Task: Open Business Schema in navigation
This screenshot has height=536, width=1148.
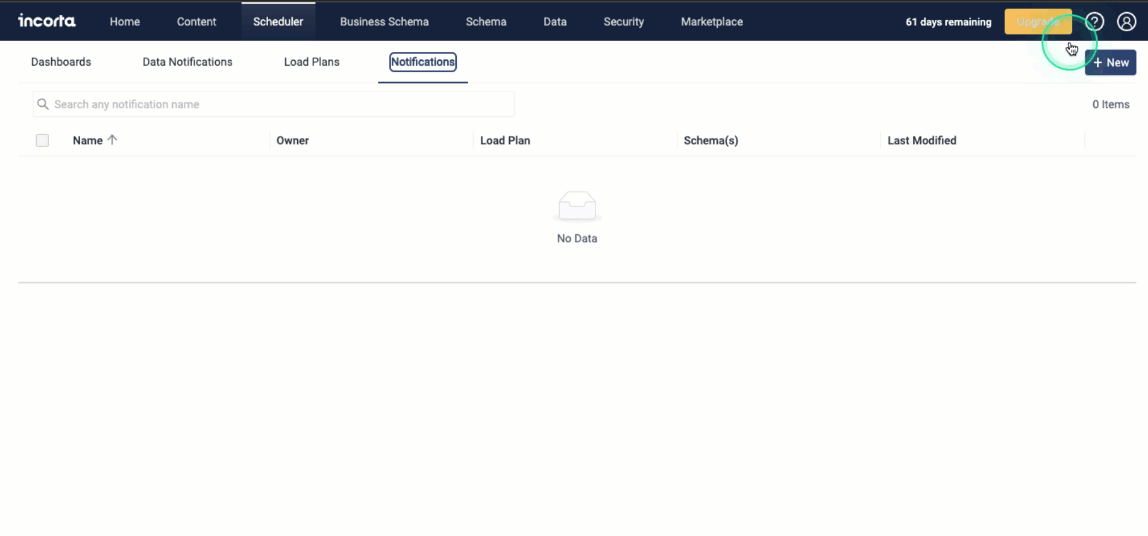Action: click(384, 22)
